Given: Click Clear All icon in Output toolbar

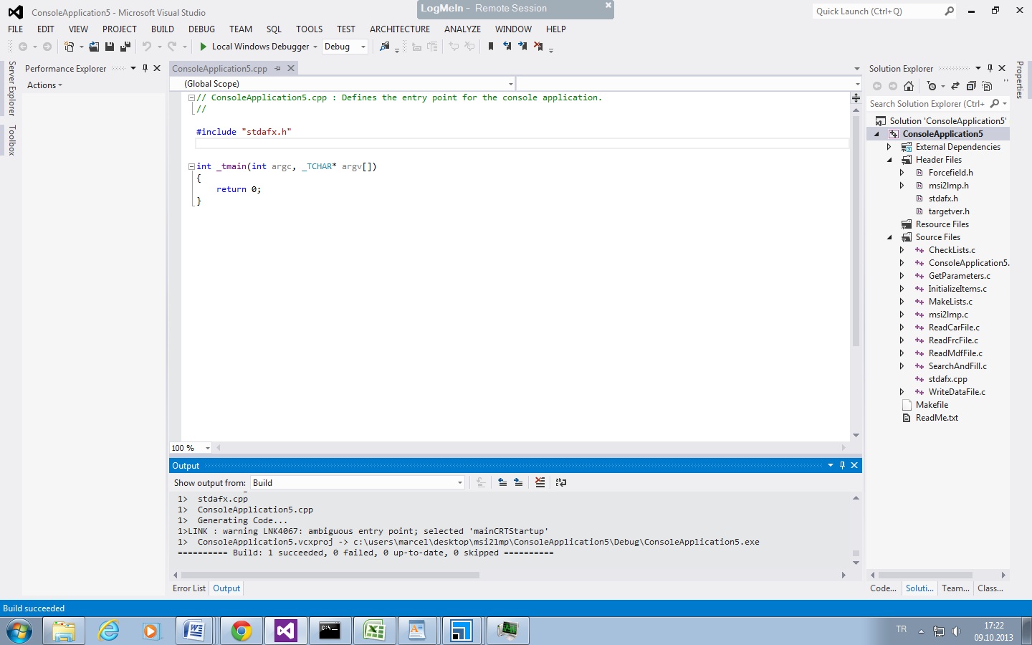Looking at the screenshot, I should [x=540, y=482].
